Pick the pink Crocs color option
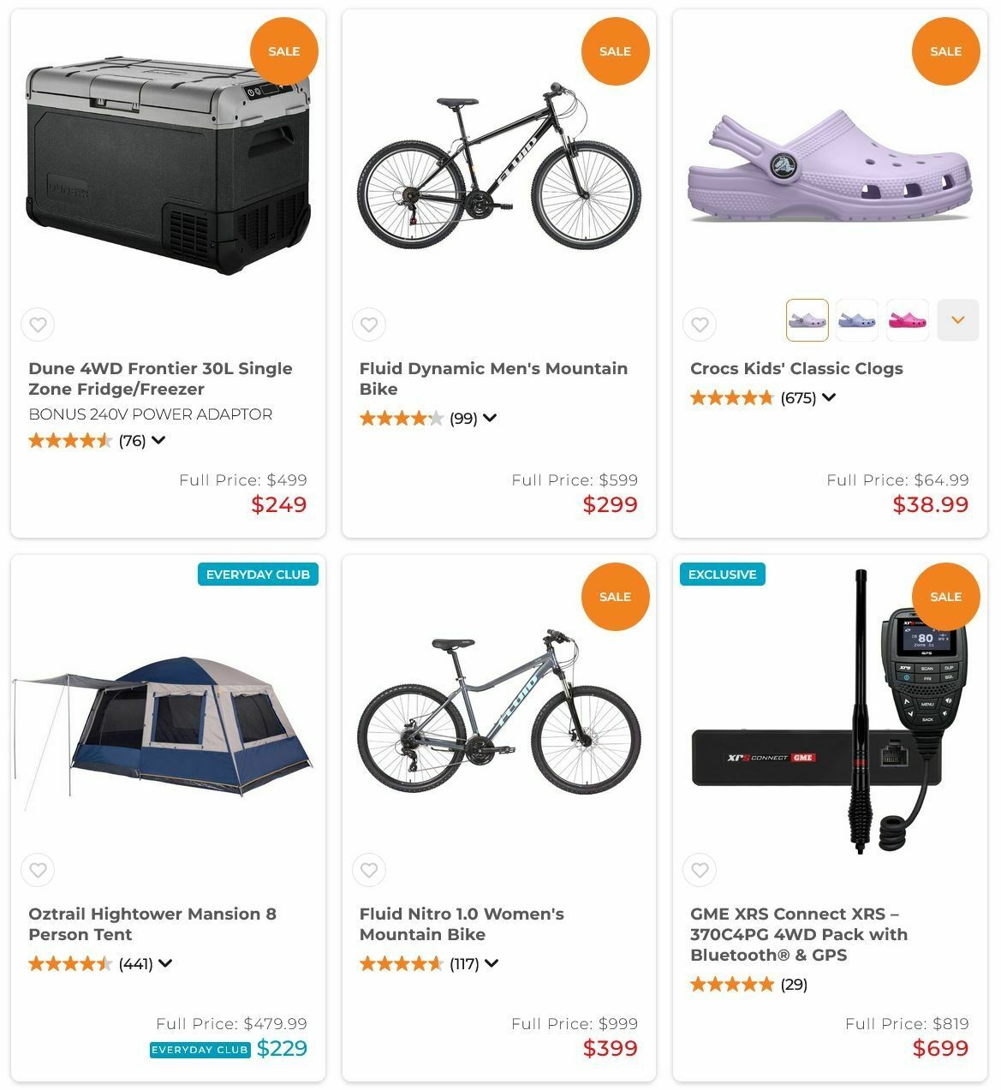 [907, 320]
